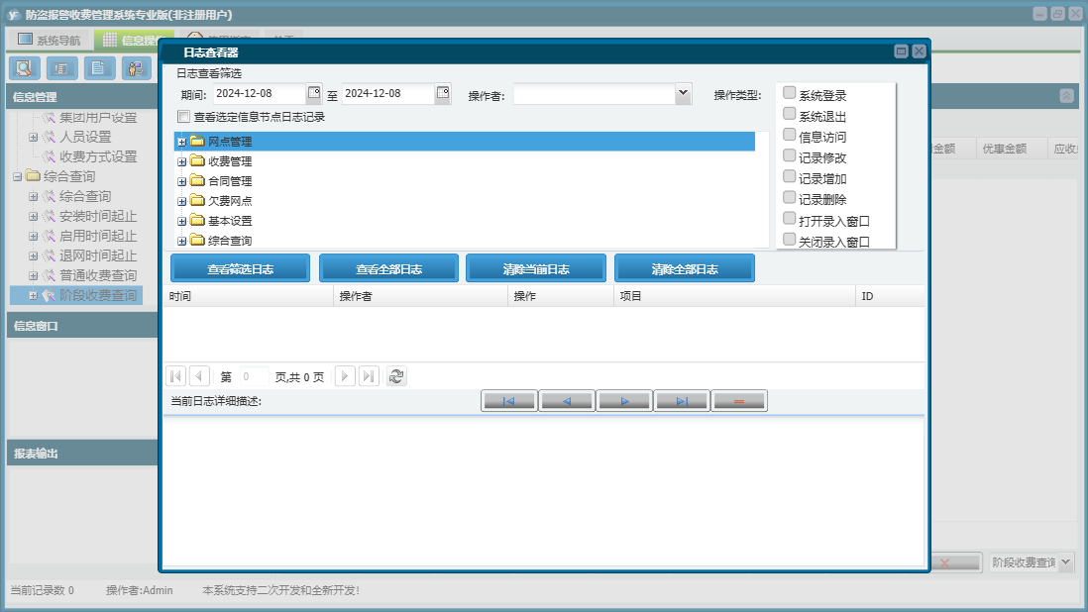Expand the 合同管理 tree node
Image resolution: width=1088 pixels, height=612 pixels.
(x=181, y=181)
